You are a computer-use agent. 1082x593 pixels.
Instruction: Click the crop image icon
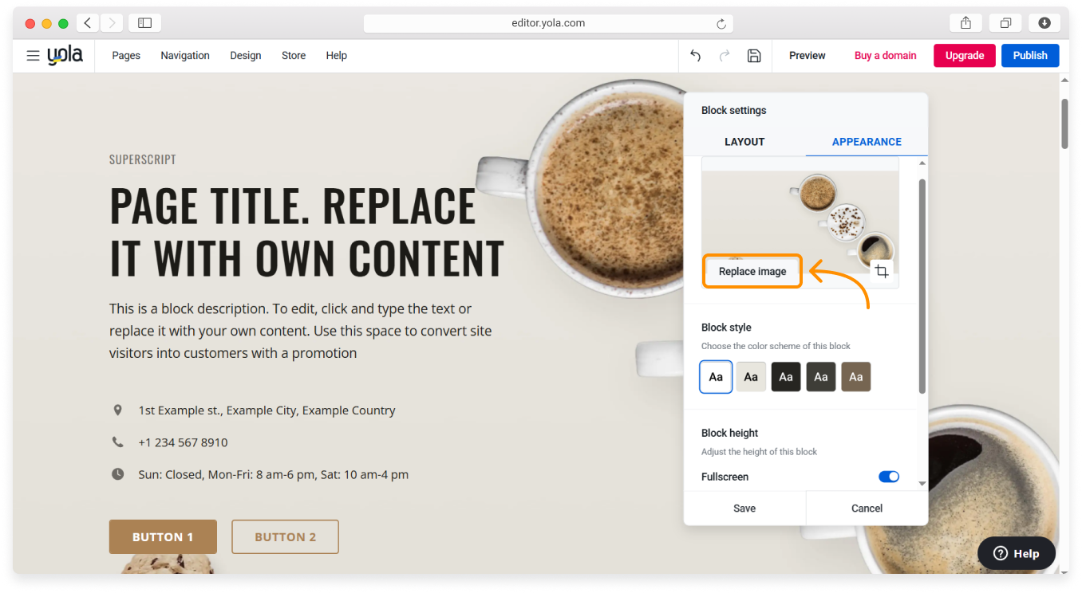(x=881, y=272)
